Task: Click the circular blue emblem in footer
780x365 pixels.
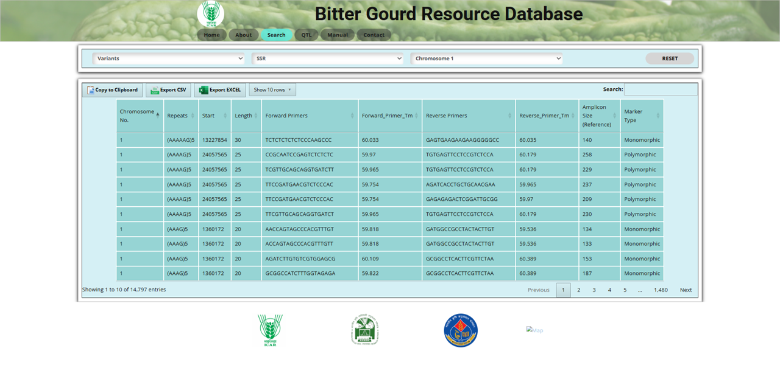Action: [461, 330]
